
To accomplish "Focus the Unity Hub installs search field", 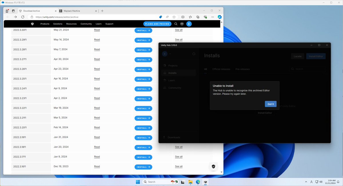I will 308,69.
